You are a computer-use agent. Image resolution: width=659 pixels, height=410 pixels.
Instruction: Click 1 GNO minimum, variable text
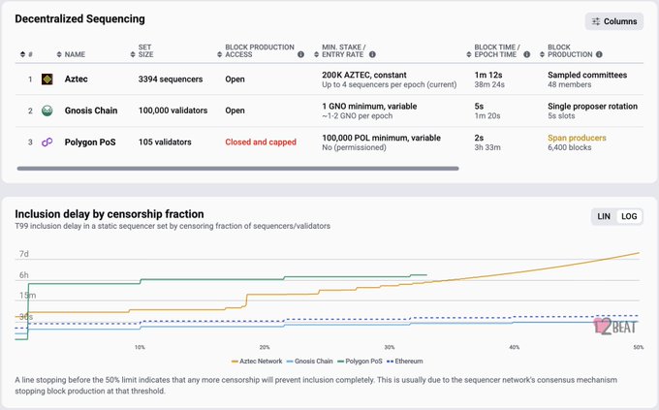pos(369,107)
